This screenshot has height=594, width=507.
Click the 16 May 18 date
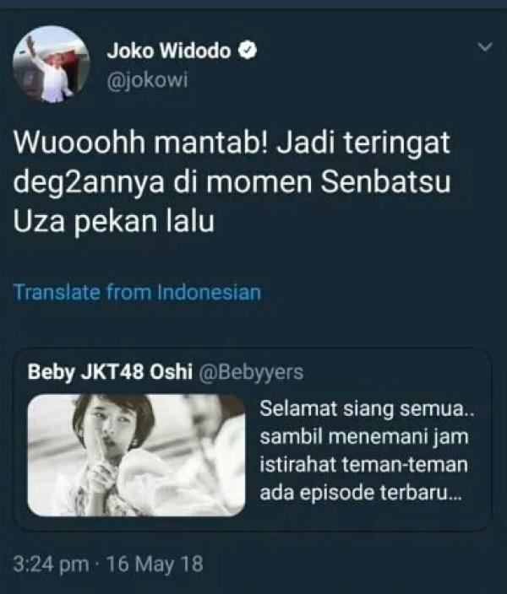click(155, 564)
